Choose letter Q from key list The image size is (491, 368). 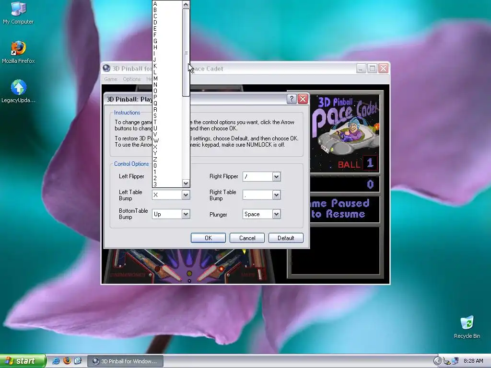[167, 103]
